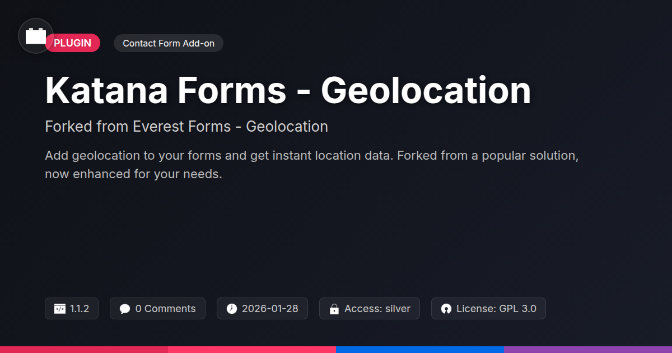The height and width of the screenshot is (353, 672).
Task: Click the code version icon beside 1.1.2
Action: click(60, 309)
